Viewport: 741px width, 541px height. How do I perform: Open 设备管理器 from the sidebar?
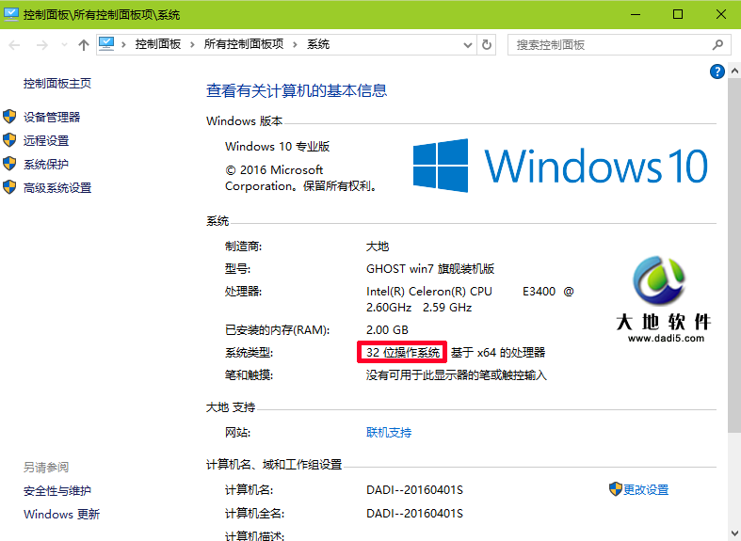coord(52,117)
